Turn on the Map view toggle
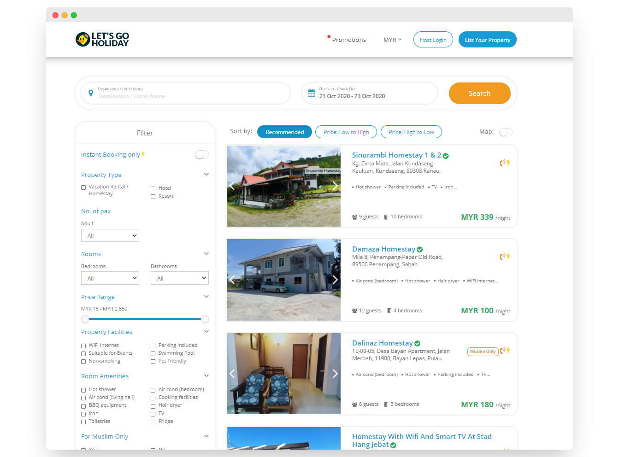Viewport: 619px width, 457px height. tap(506, 132)
